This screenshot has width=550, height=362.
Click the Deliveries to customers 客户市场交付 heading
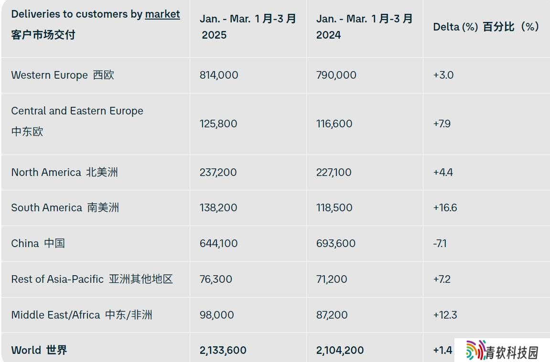(96, 24)
